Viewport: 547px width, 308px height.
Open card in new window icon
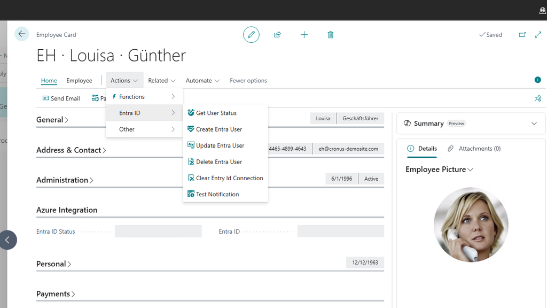522,35
